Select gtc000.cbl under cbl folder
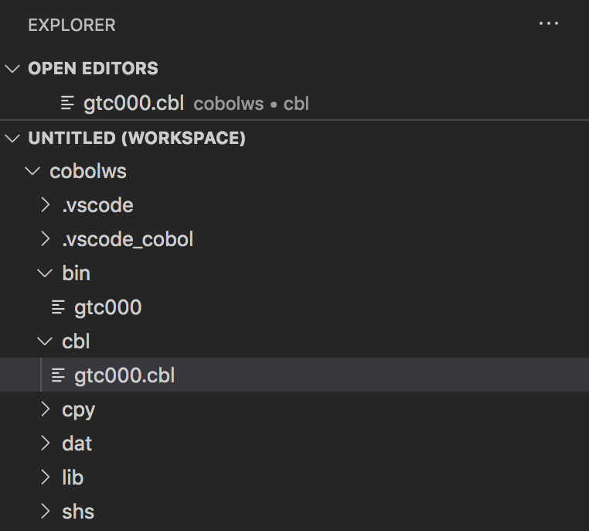 (294, 375)
